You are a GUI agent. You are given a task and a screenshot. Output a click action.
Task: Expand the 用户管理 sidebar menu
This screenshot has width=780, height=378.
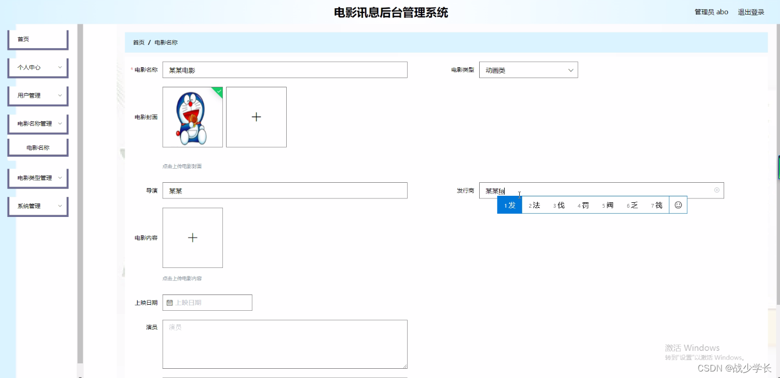(x=37, y=95)
